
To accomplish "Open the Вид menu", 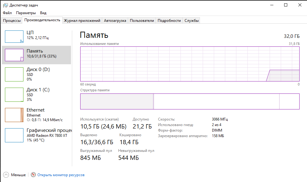I will pyautogui.click(x=43, y=13).
